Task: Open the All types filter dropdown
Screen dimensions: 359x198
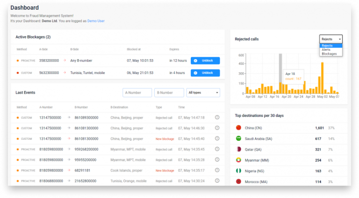Action: [203, 93]
